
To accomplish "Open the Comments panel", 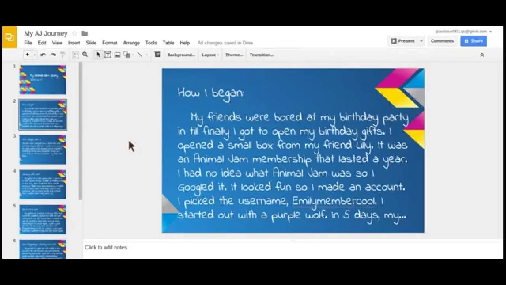I will pyautogui.click(x=442, y=41).
